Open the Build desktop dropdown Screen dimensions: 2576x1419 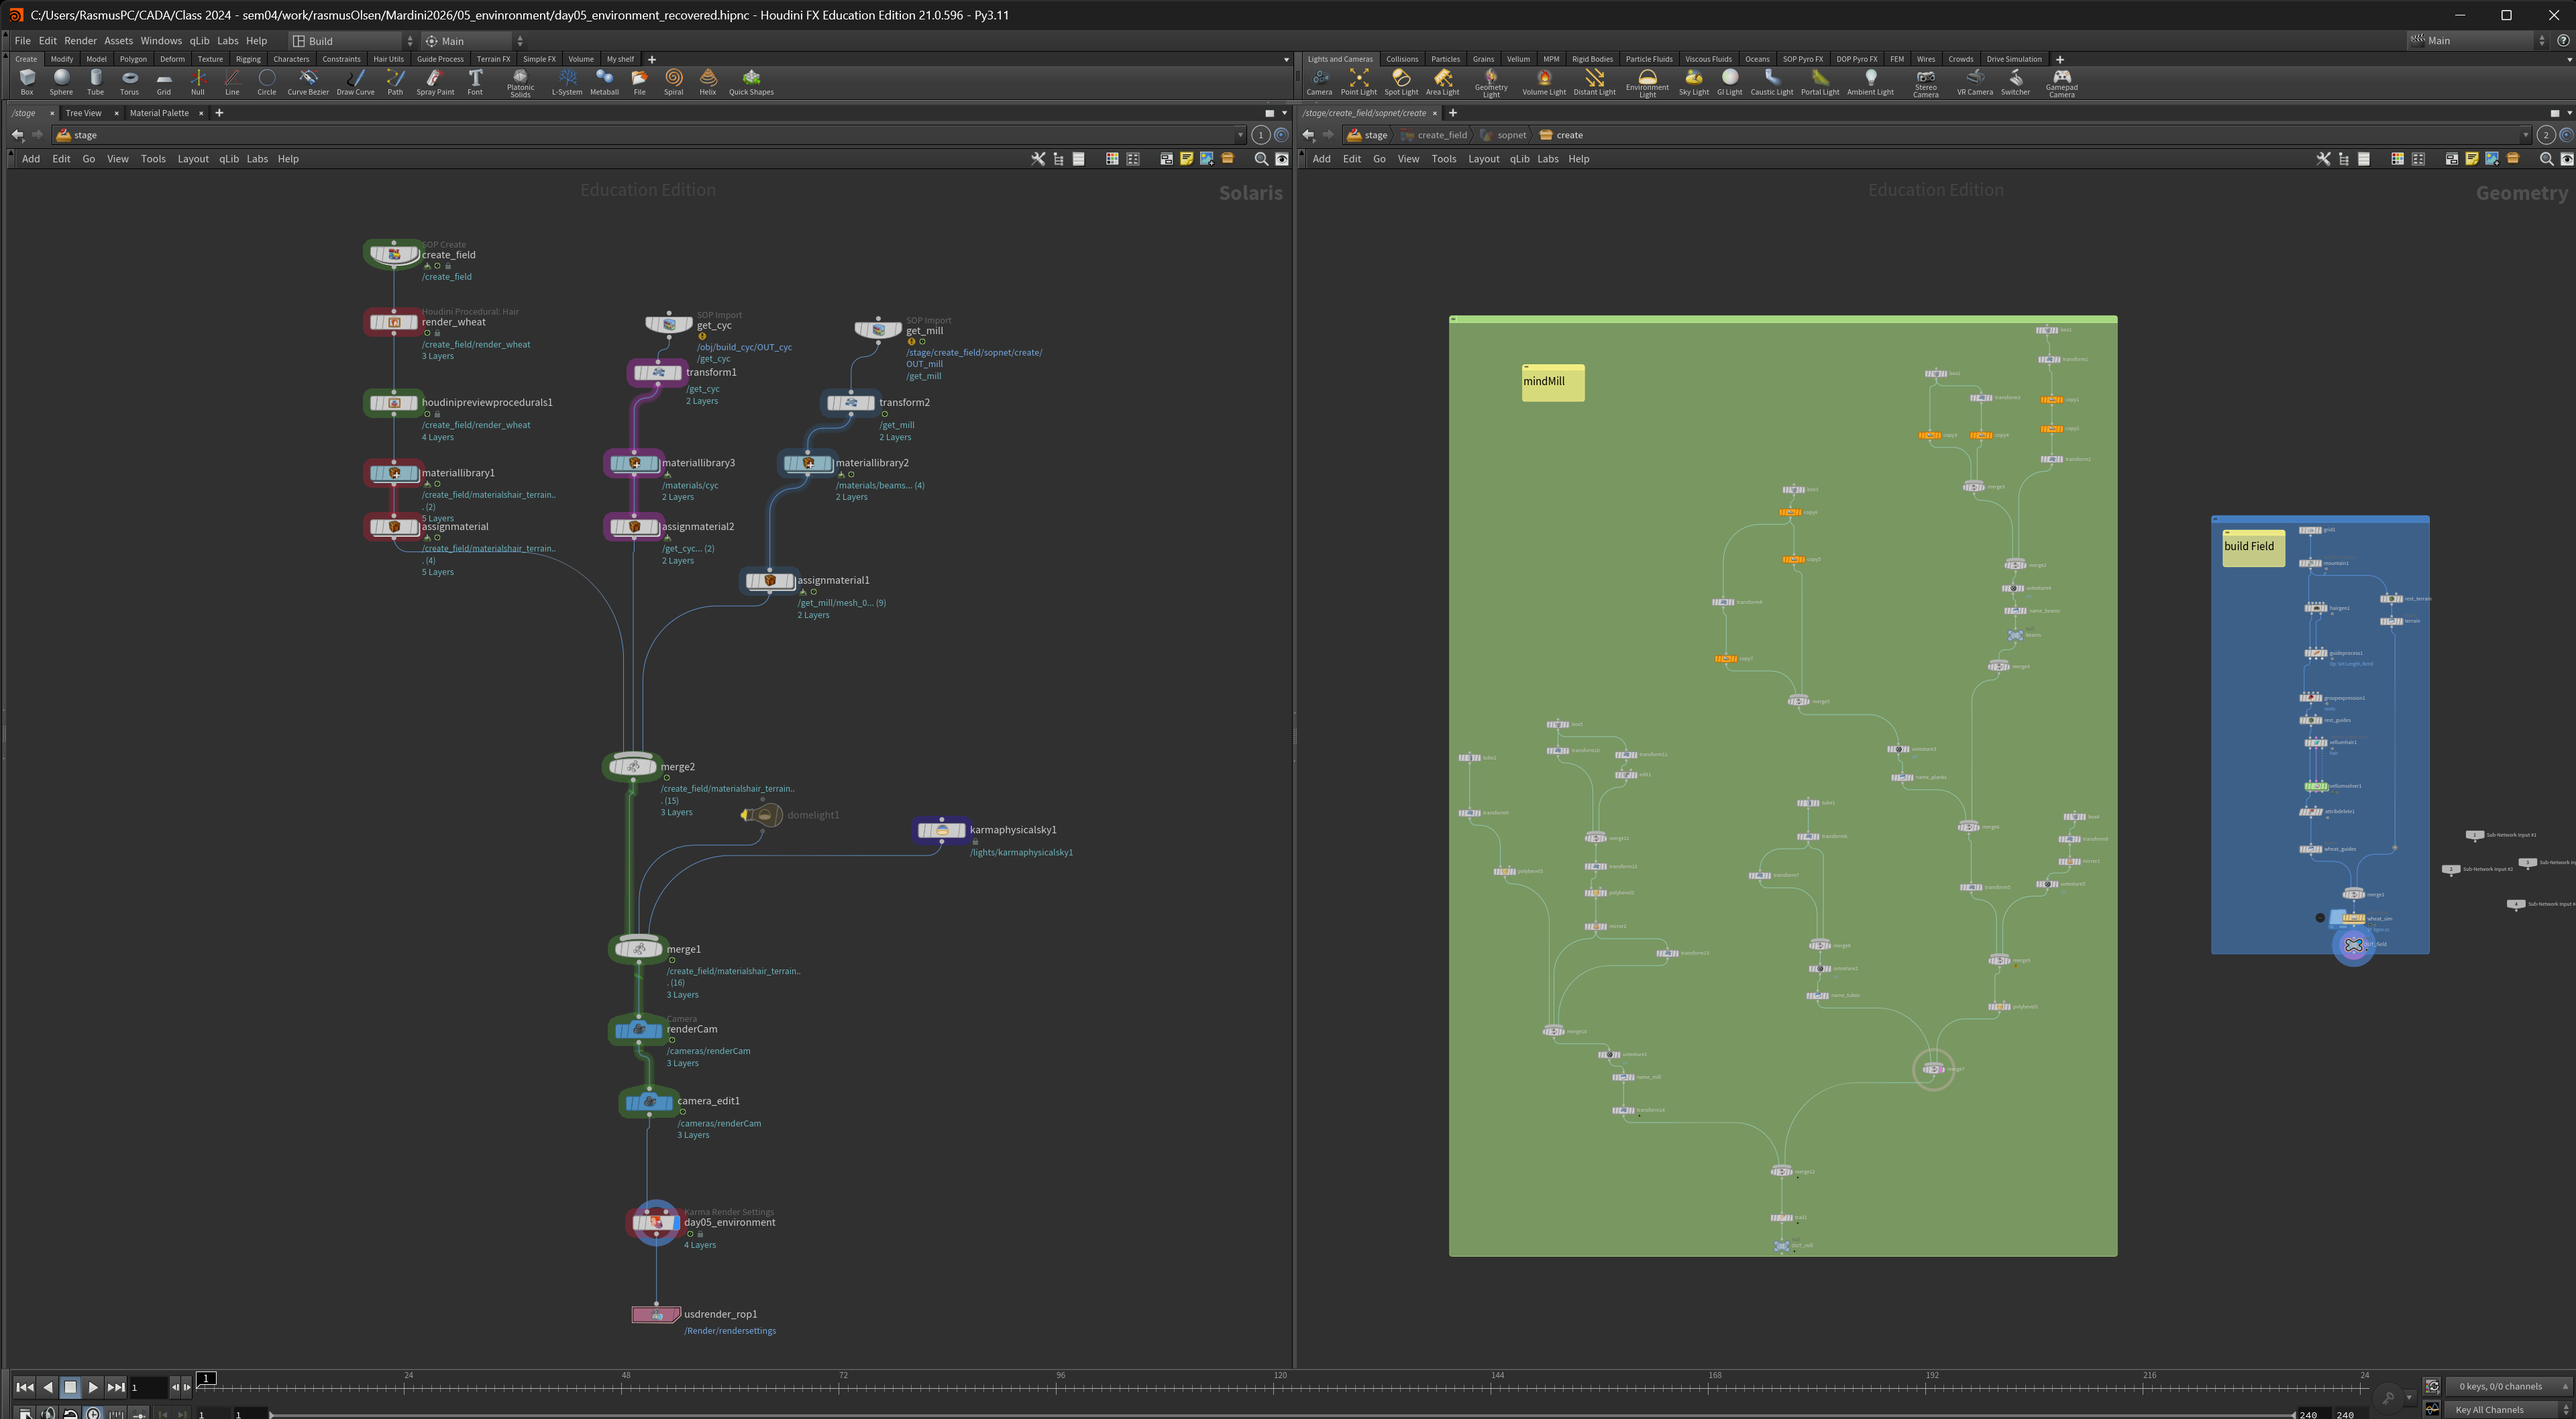tap(353, 41)
